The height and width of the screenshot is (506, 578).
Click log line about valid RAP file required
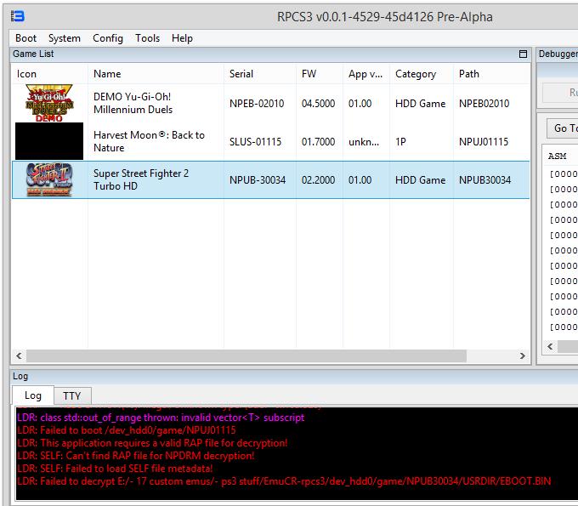(x=152, y=443)
